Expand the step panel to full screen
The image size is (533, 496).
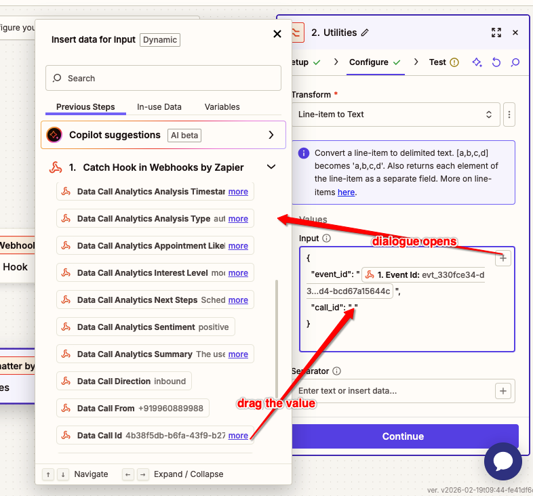click(x=496, y=33)
